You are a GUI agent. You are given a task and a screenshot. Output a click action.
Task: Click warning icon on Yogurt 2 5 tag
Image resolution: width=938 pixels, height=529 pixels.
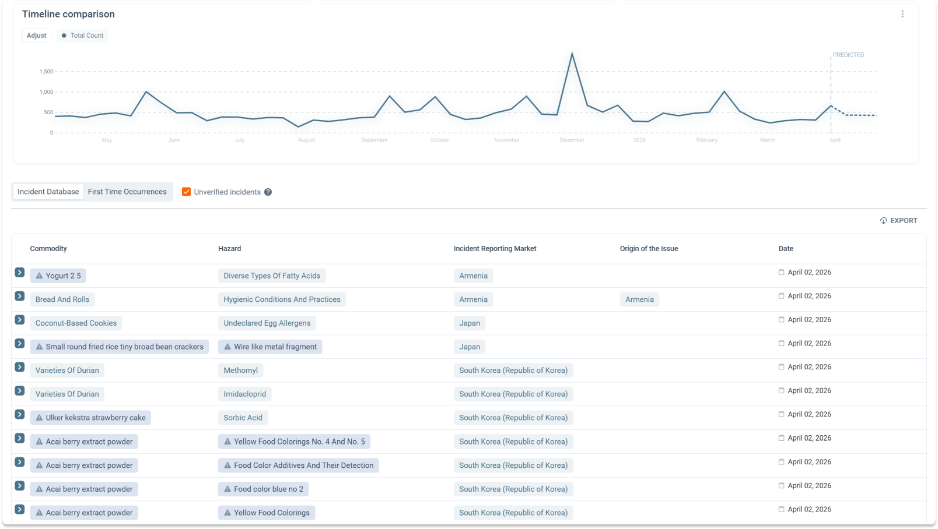pyautogui.click(x=39, y=276)
